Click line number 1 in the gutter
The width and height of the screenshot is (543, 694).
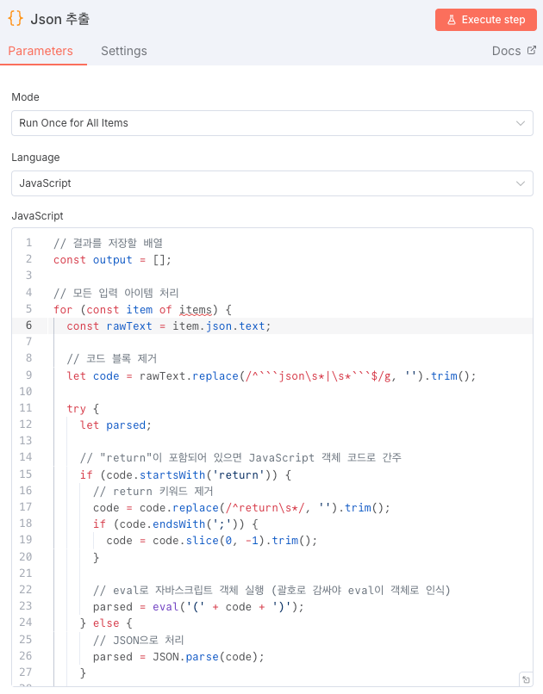pyautogui.click(x=28, y=243)
